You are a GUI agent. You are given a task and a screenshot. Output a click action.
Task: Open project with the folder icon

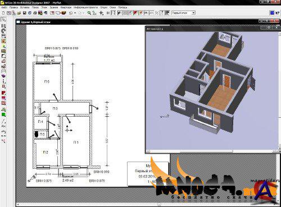click(x=19, y=13)
